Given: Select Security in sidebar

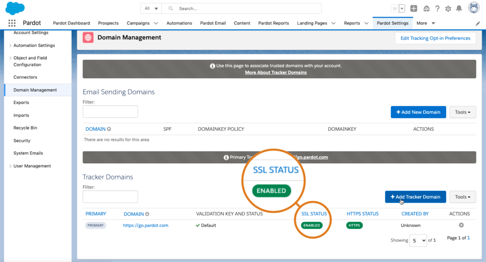Looking at the screenshot, I should pyautogui.click(x=22, y=141).
